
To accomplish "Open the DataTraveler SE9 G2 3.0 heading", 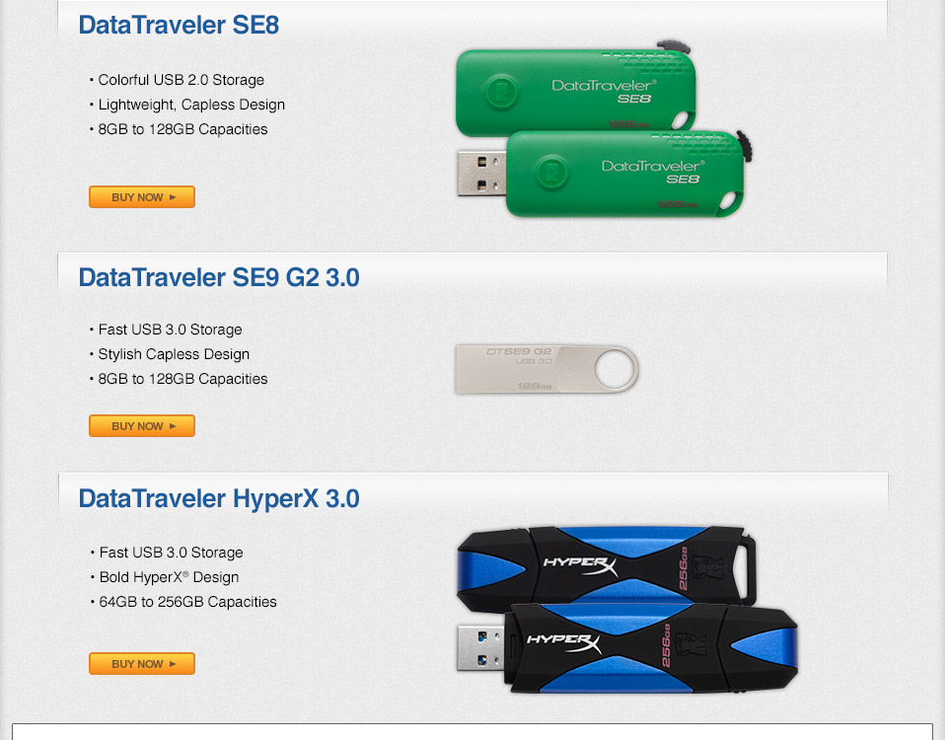I will click(219, 278).
